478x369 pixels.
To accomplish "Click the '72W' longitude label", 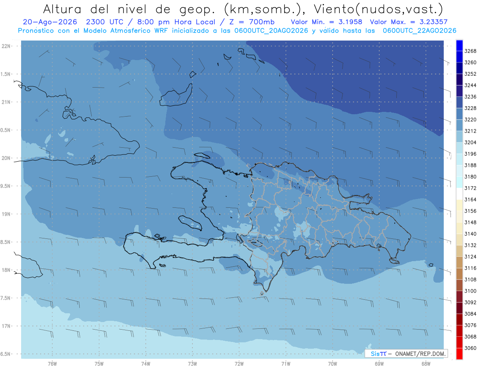I will point(239,363).
